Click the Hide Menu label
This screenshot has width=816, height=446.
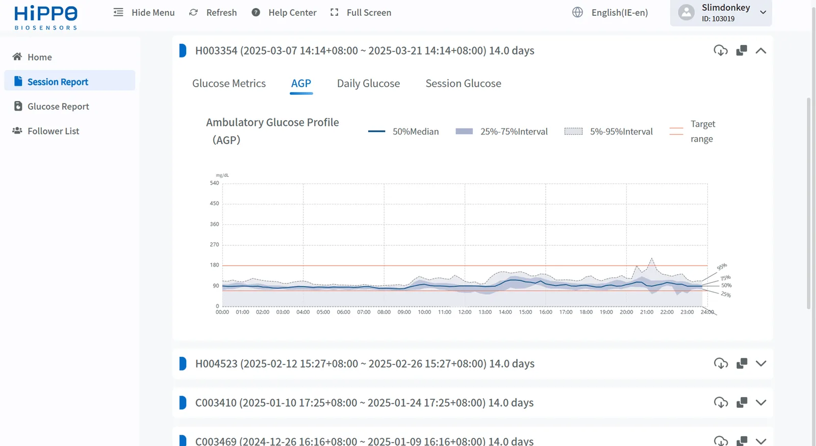153,13
